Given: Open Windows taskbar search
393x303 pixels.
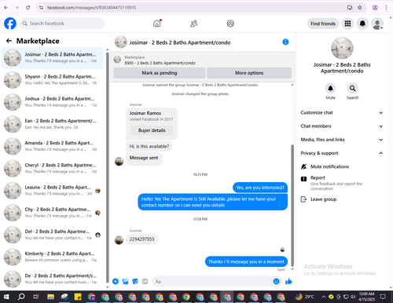Looking at the screenshot, I should point(21,297).
